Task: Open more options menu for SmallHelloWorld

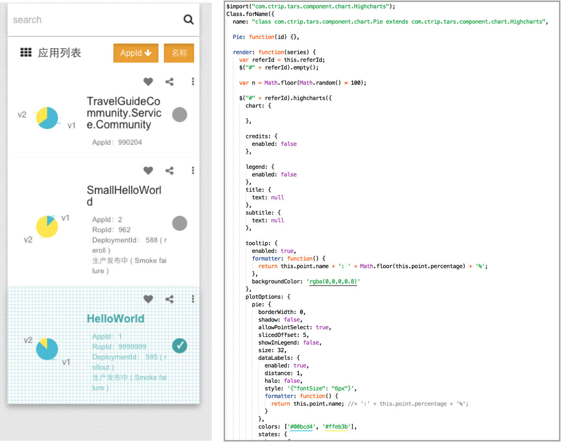Action: tap(193, 170)
